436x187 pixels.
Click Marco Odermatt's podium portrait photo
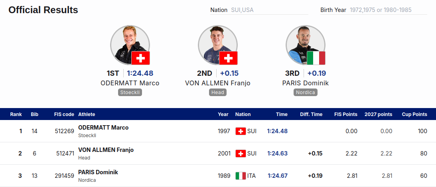(130, 45)
